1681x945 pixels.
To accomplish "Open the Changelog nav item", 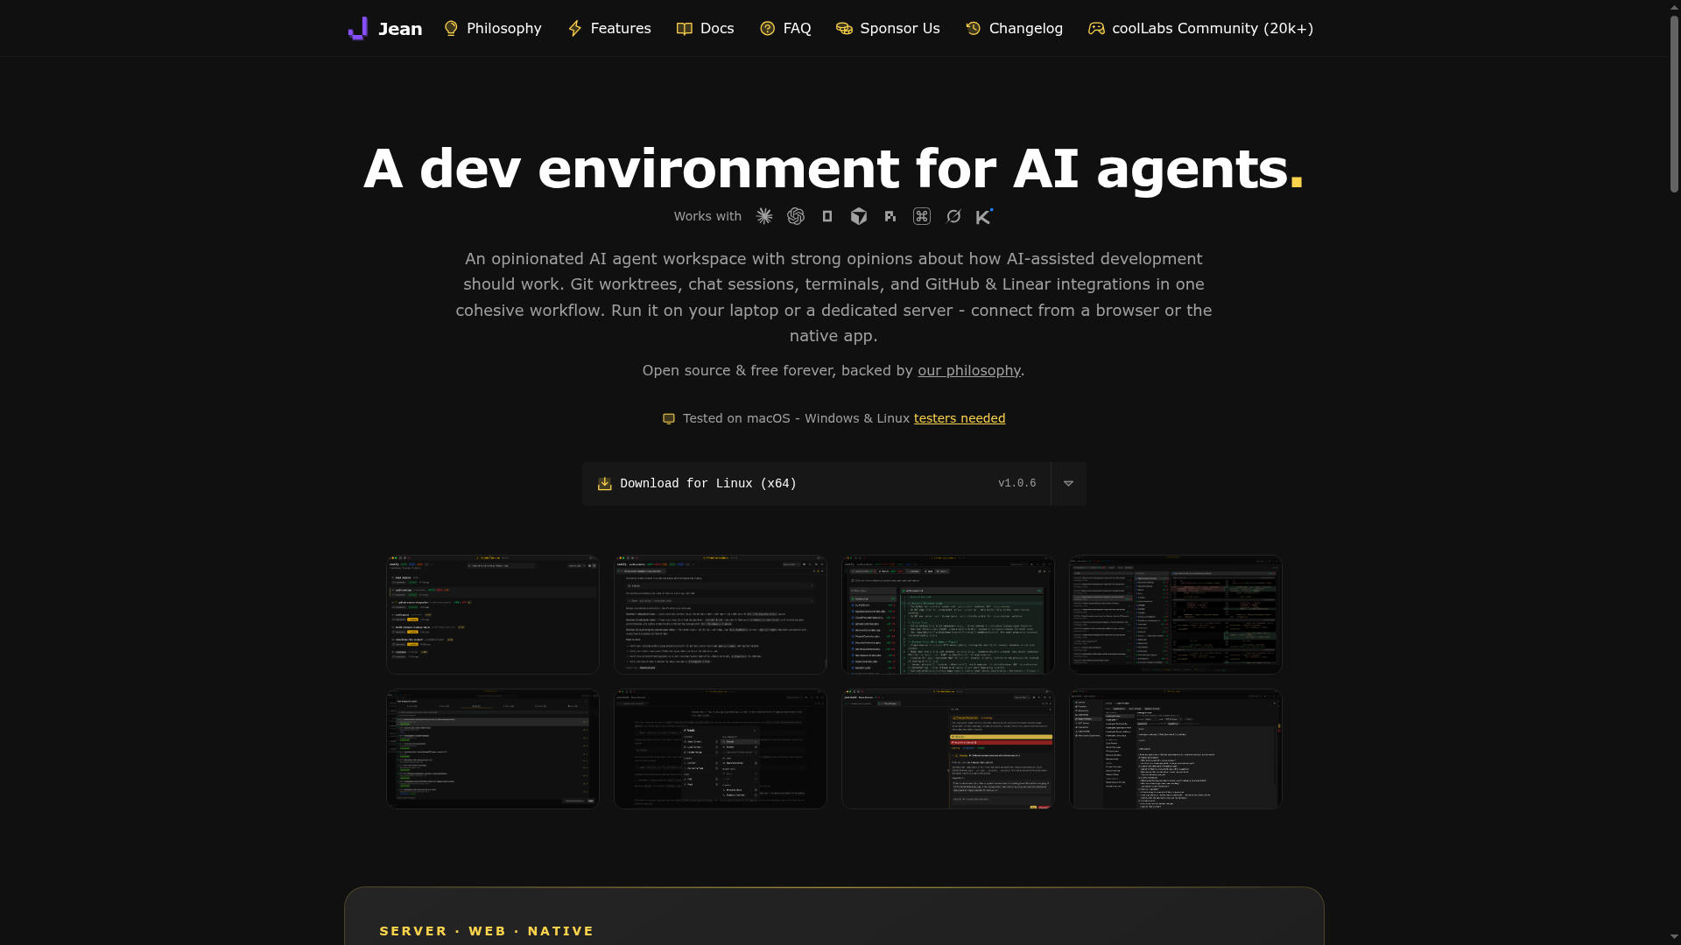I will (1014, 29).
